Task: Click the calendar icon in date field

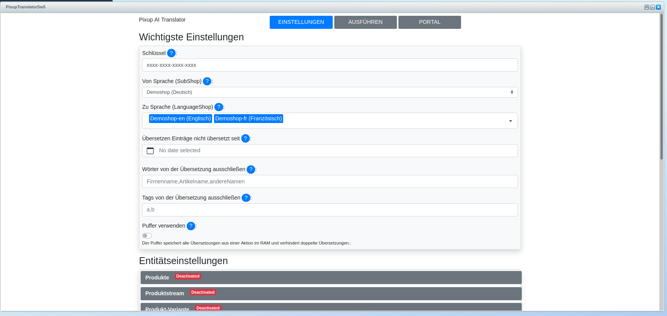Action: [x=150, y=151]
